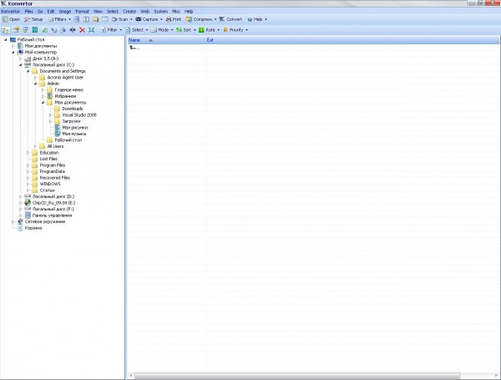Image resolution: width=501 pixels, height=380 pixels.
Task: Click the Convert toolbar button
Action: (230, 19)
